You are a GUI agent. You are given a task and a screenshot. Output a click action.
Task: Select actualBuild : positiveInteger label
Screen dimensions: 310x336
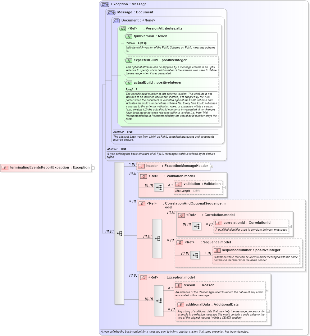[x=157, y=82]
